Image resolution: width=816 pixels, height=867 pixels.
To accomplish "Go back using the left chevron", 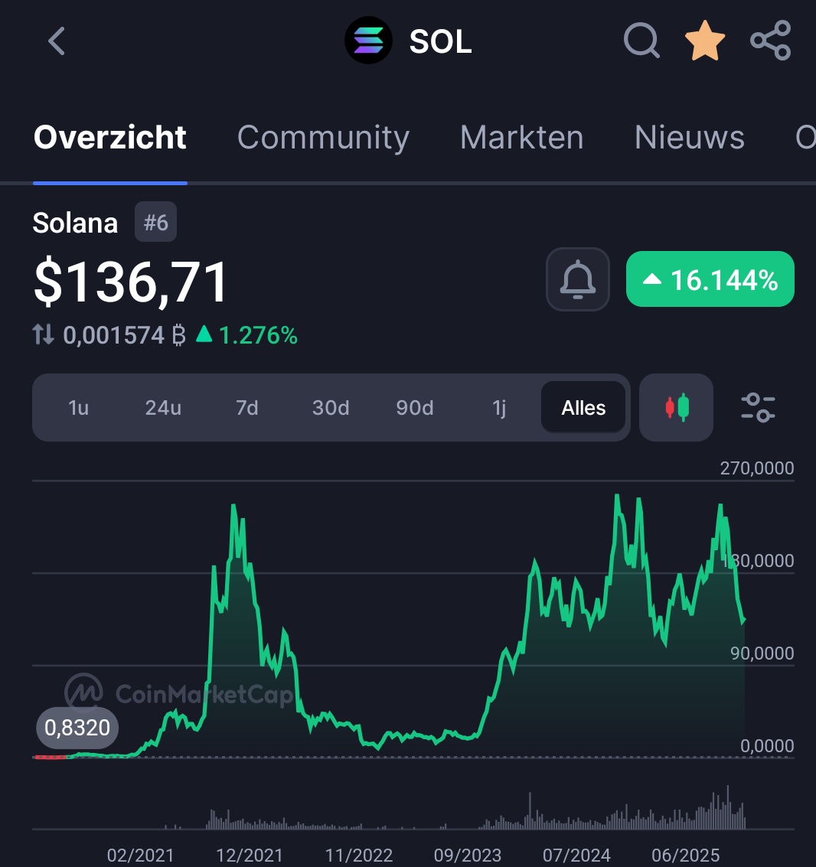I will coord(57,41).
